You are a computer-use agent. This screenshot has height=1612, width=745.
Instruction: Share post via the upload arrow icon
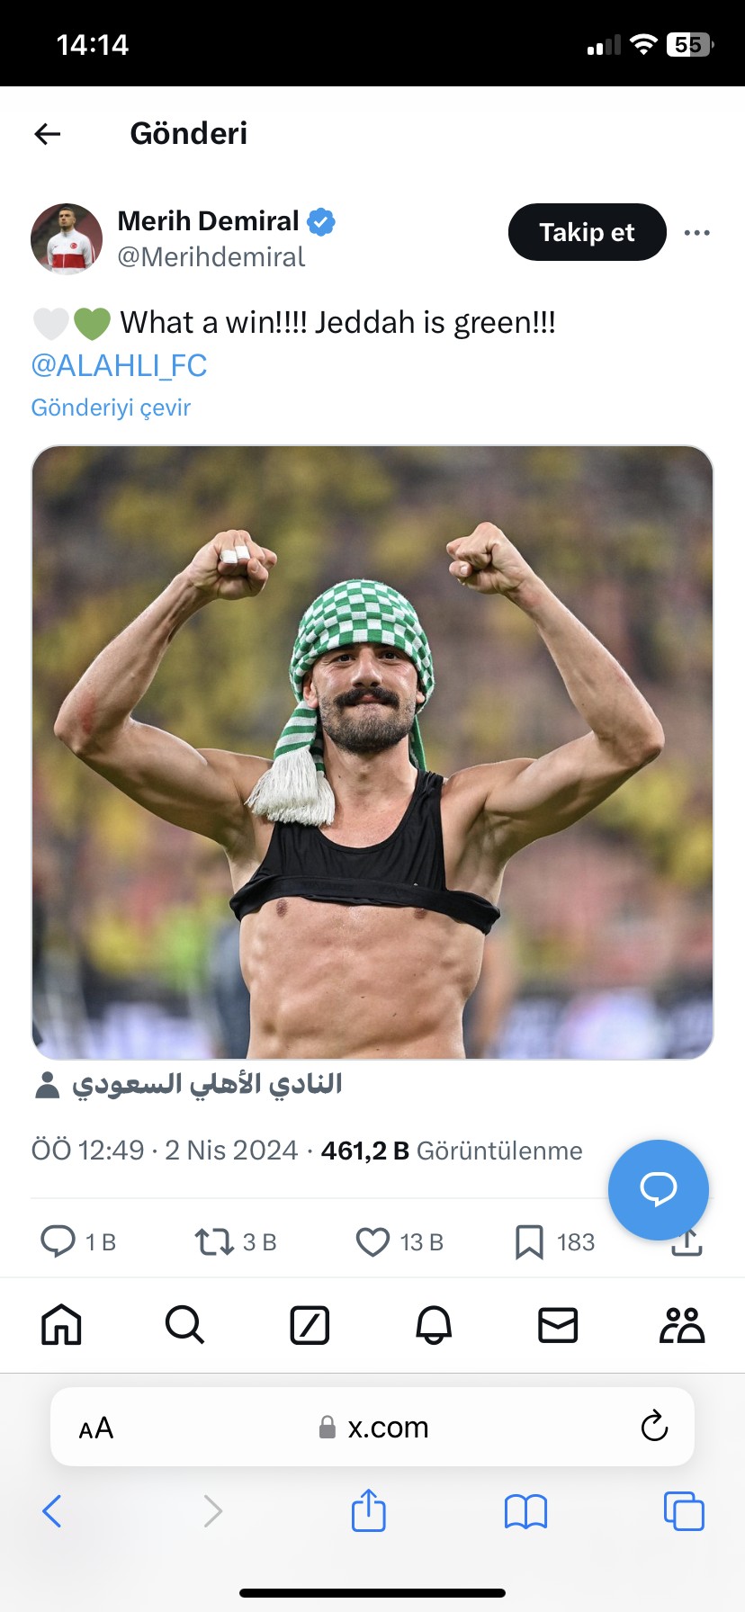click(x=687, y=1244)
